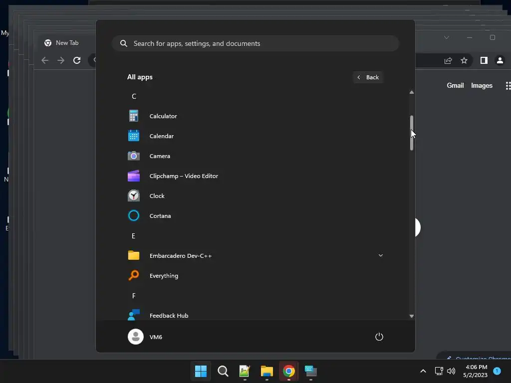Open Chrome profile avatar icon
Screen dimensions: 511x383
click(x=500, y=60)
